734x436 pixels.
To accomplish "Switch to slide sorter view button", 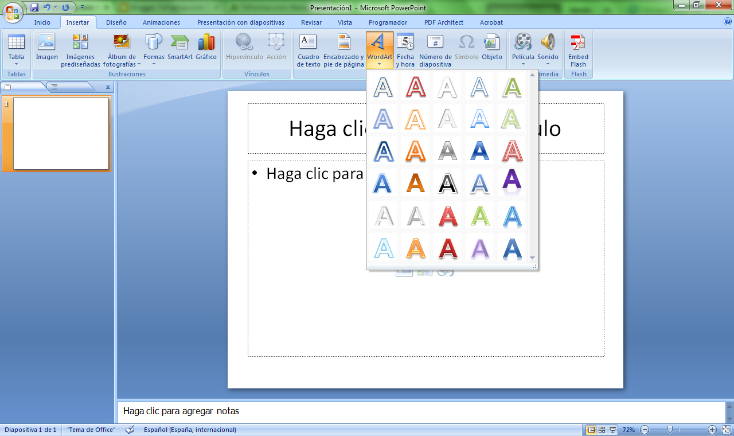I will coord(602,430).
